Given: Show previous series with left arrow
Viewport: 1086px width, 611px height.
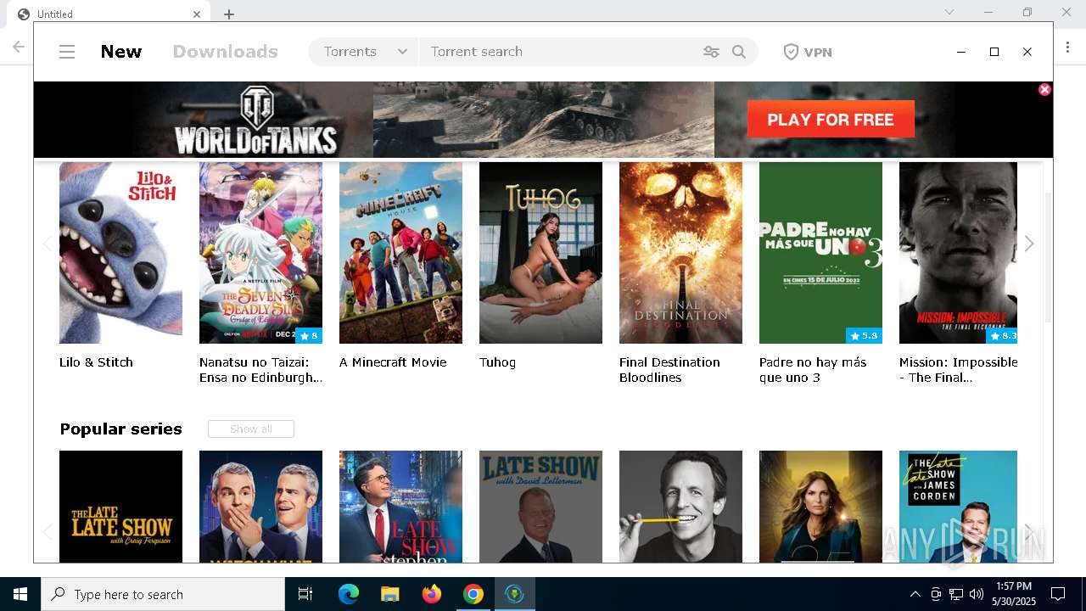Looking at the screenshot, I should tap(48, 533).
